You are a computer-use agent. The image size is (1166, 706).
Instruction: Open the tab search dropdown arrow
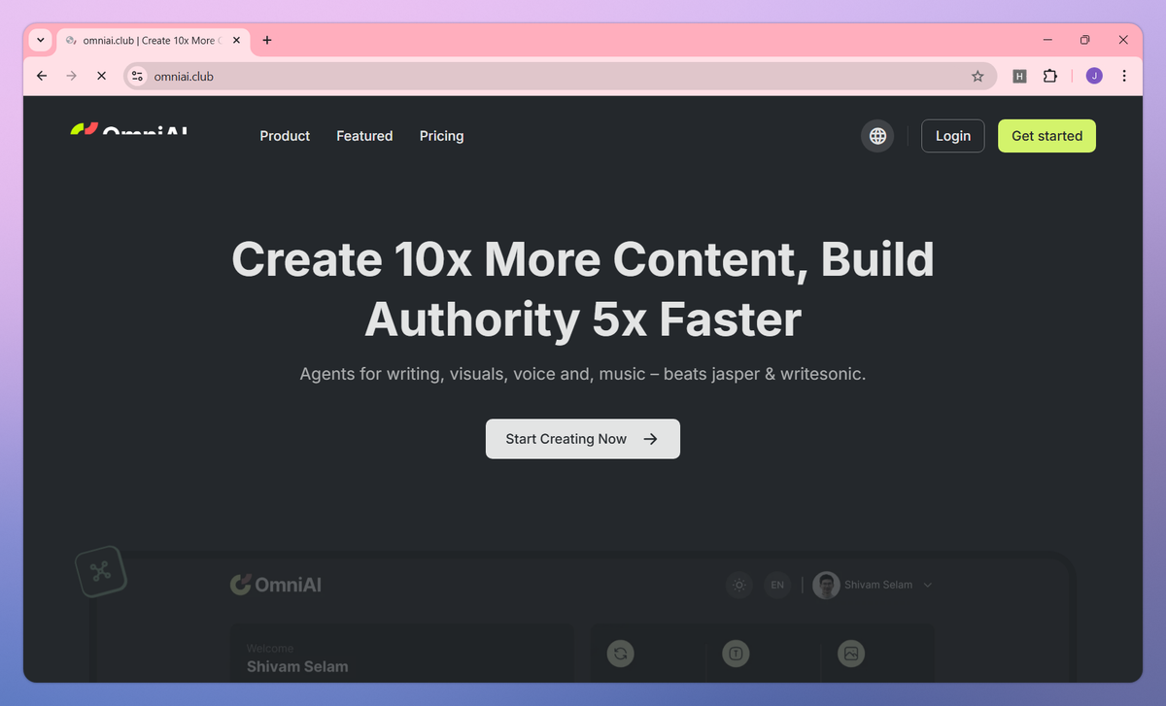(40, 40)
